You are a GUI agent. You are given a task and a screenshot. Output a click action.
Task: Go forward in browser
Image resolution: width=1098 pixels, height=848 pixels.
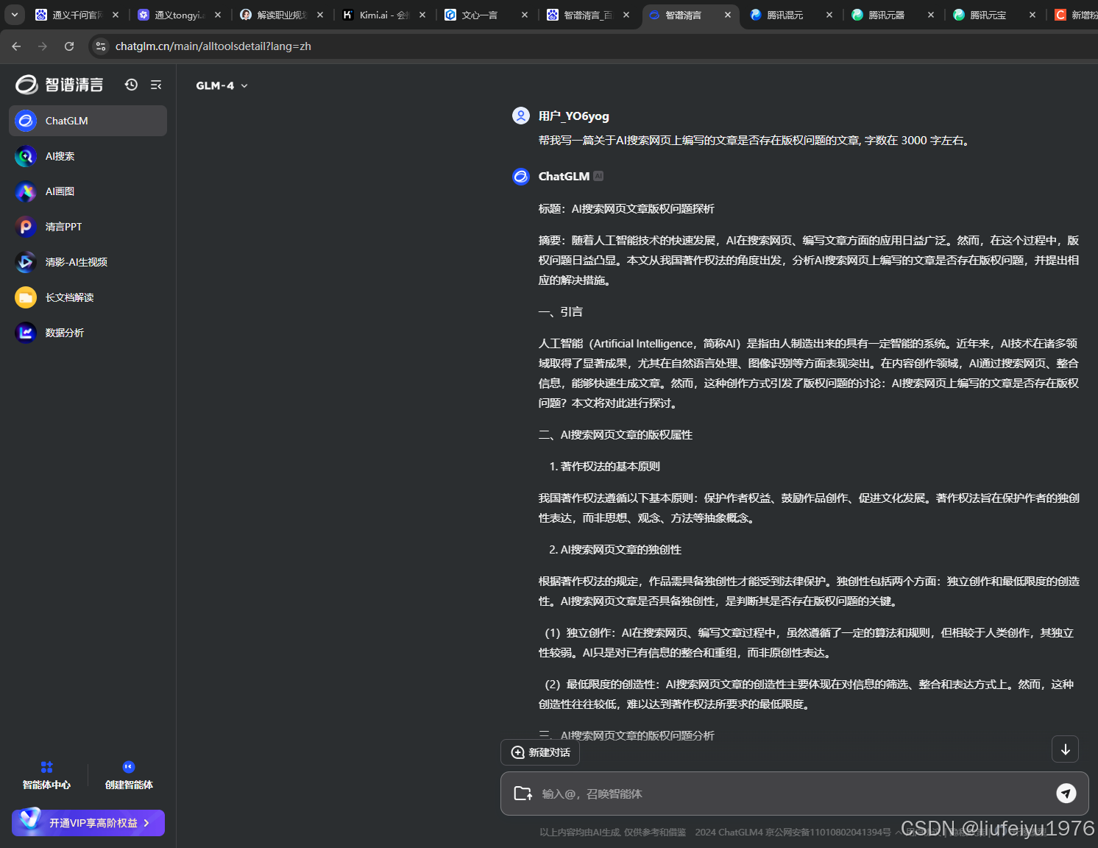click(x=43, y=46)
